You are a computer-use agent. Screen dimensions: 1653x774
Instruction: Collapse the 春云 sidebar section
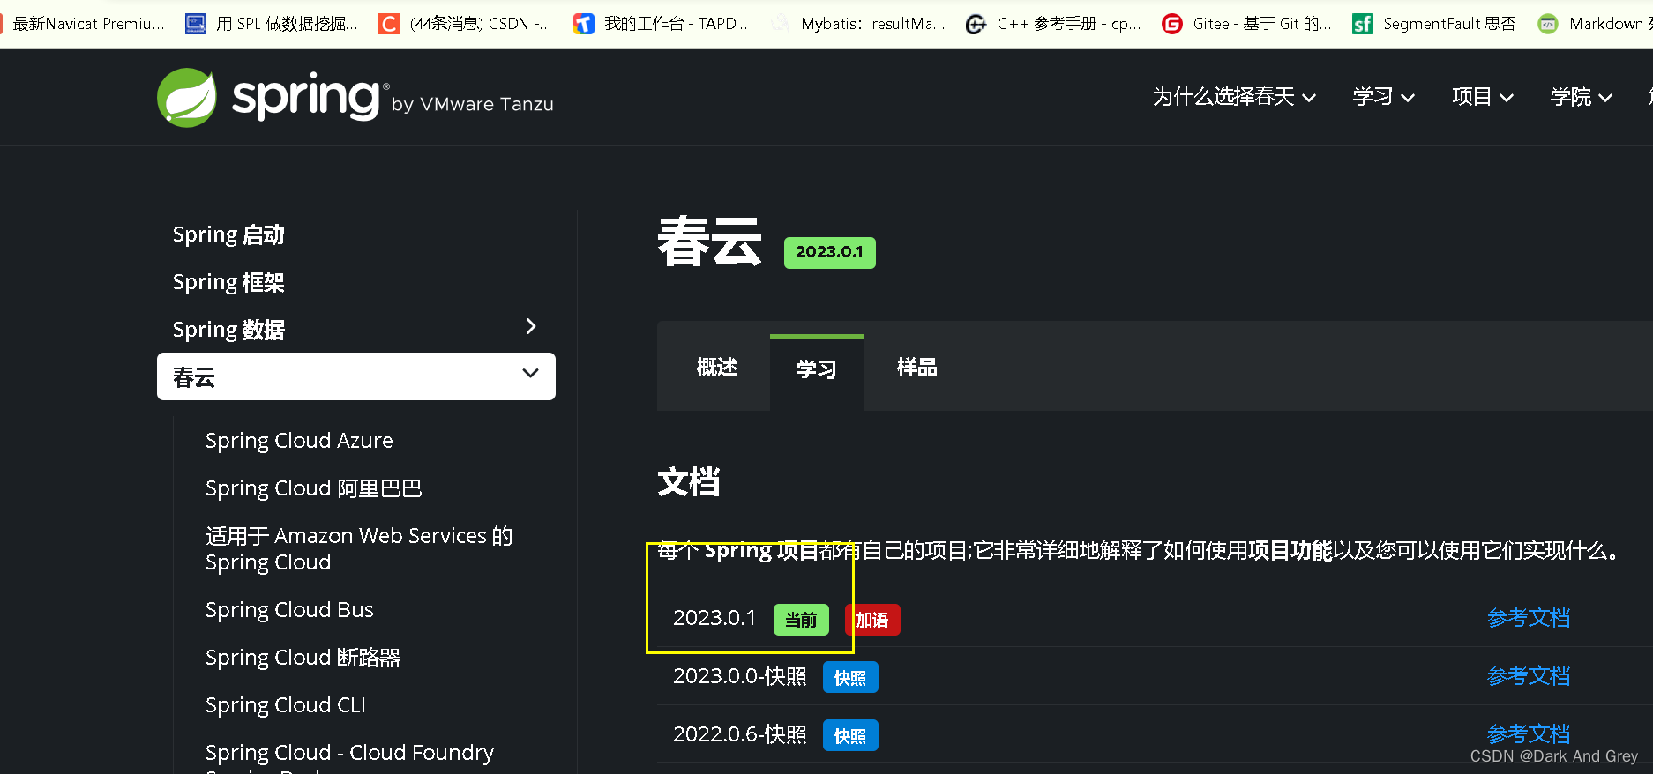pyautogui.click(x=531, y=373)
